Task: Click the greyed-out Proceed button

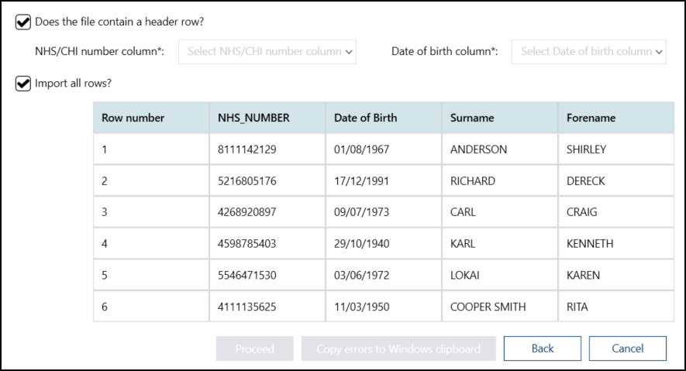Action: click(x=255, y=349)
